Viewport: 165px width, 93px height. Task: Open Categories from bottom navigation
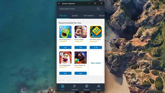click(x=75, y=86)
